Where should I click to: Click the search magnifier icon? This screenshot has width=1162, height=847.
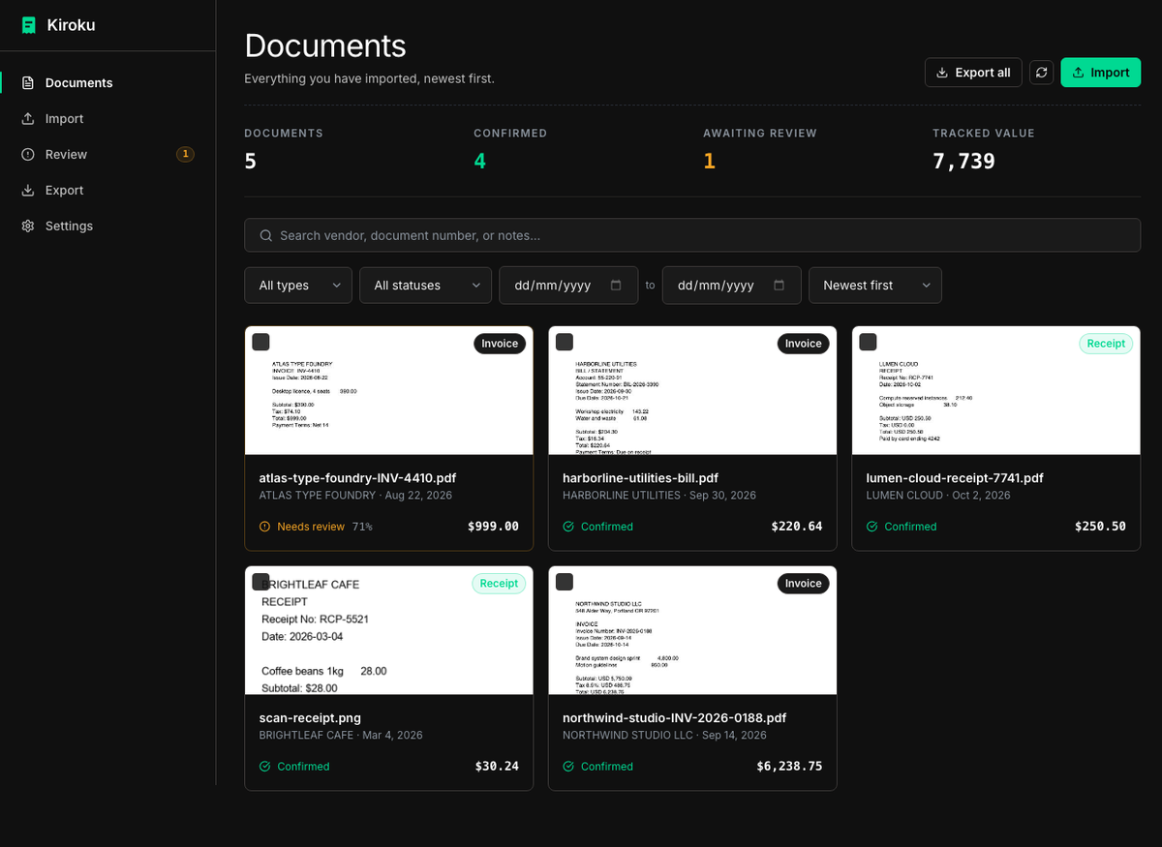(x=265, y=235)
